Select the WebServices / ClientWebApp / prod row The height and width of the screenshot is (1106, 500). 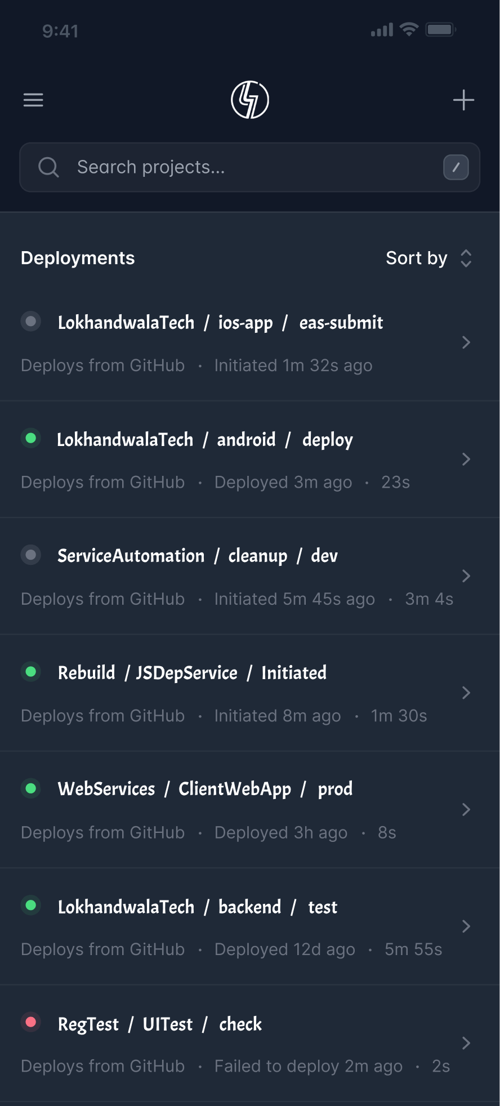205,790
